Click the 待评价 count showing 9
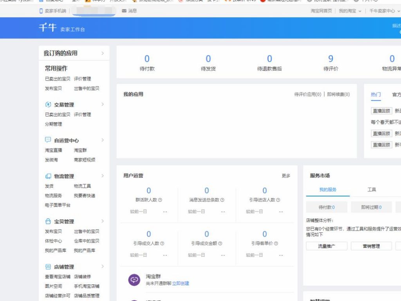This screenshot has width=401, height=301. [331, 58]
